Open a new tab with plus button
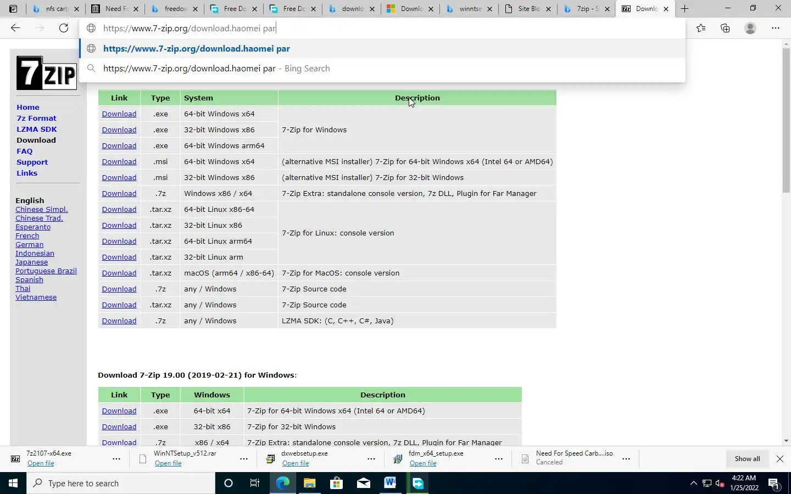 coord(684,8)
